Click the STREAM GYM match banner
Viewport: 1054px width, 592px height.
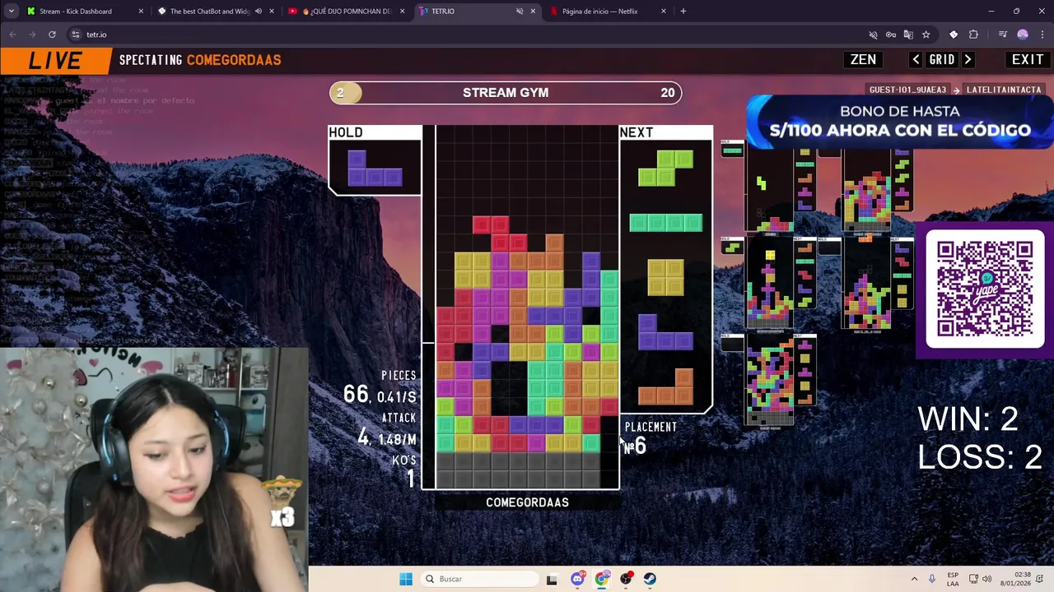506,93
